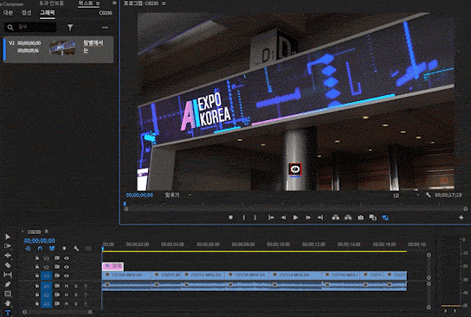
Task: Open more options ellipsis in Text panel
Action: (105, 28)
